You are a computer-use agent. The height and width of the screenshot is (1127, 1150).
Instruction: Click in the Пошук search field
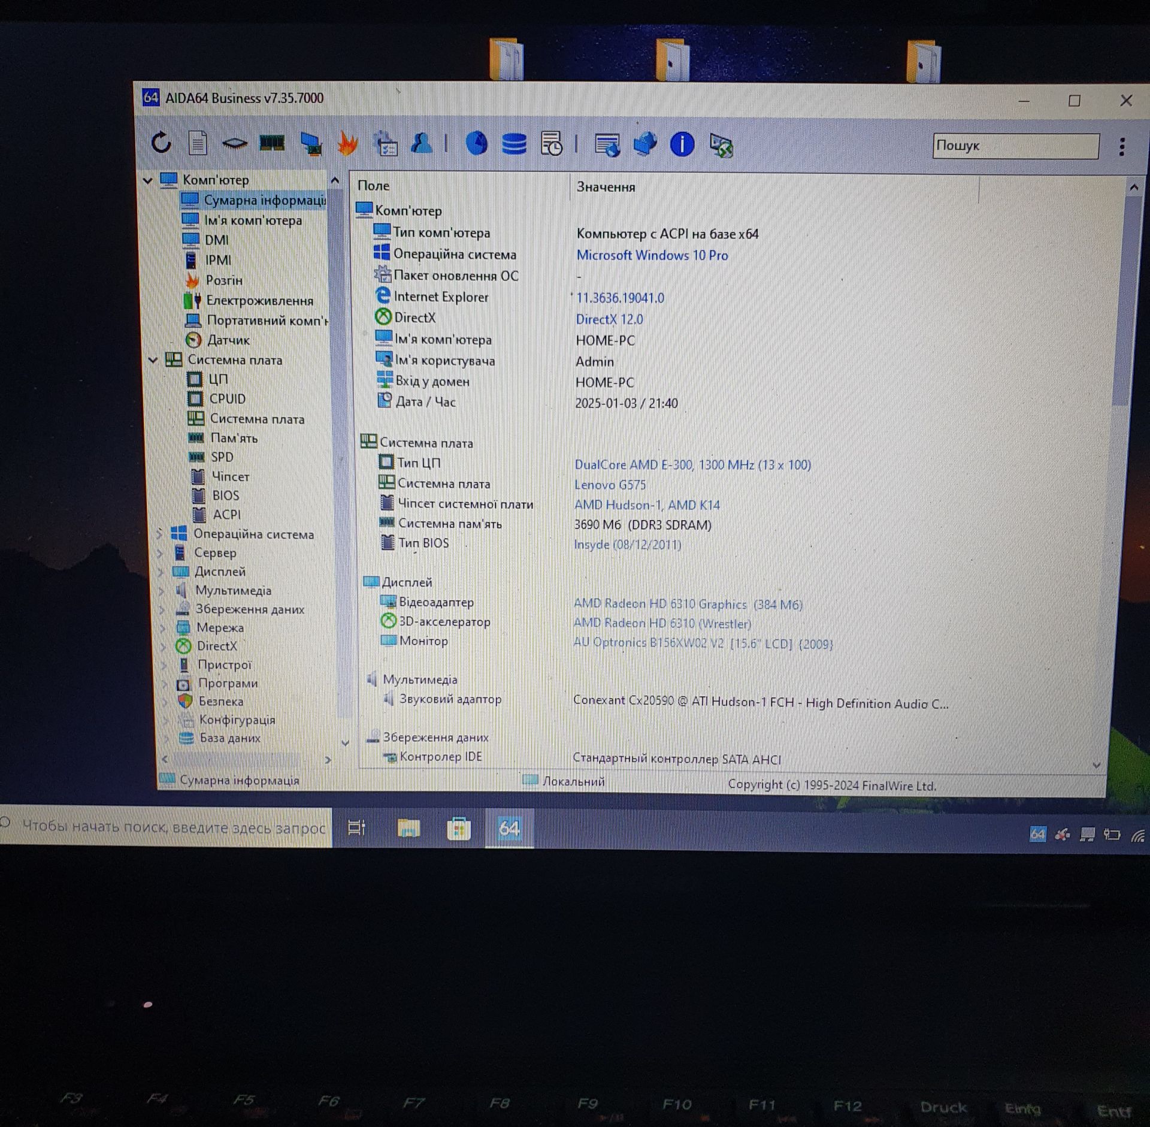click(x=1016, y=146)
